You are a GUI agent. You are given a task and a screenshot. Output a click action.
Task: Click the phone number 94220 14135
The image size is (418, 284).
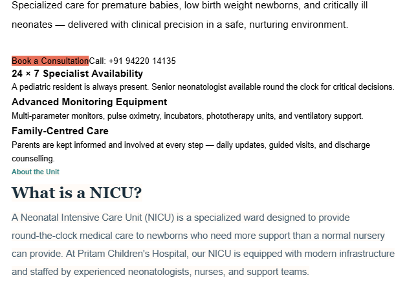tap(150, 61)
